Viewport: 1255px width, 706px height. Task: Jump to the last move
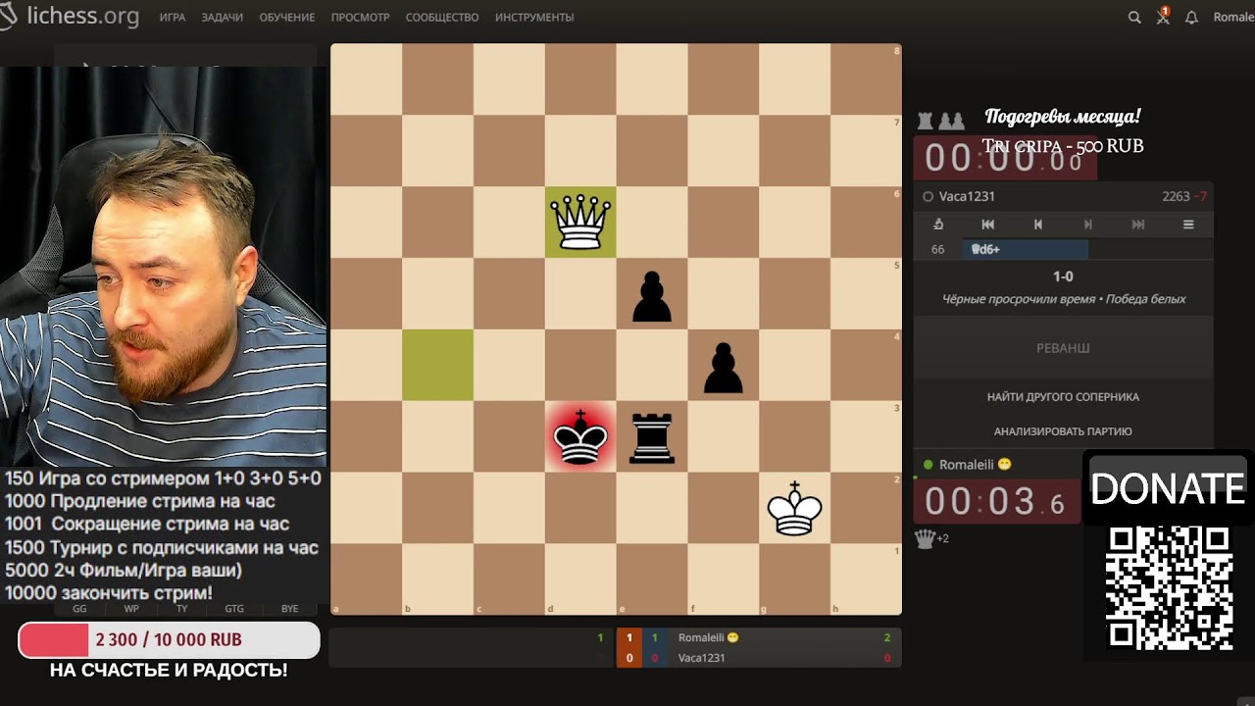1137,225
